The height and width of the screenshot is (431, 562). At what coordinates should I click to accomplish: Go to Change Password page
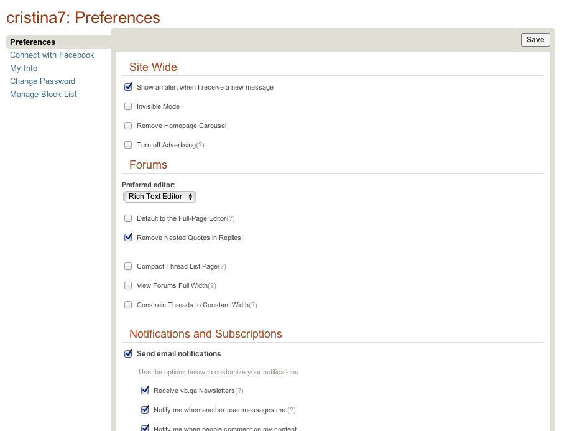43,81
